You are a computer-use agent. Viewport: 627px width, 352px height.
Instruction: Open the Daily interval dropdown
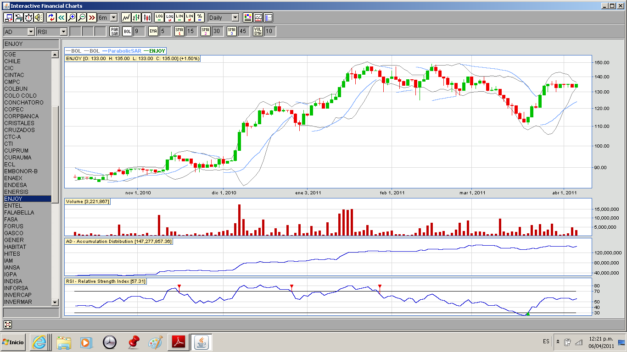pyautogui.click(x=224, y=17)
